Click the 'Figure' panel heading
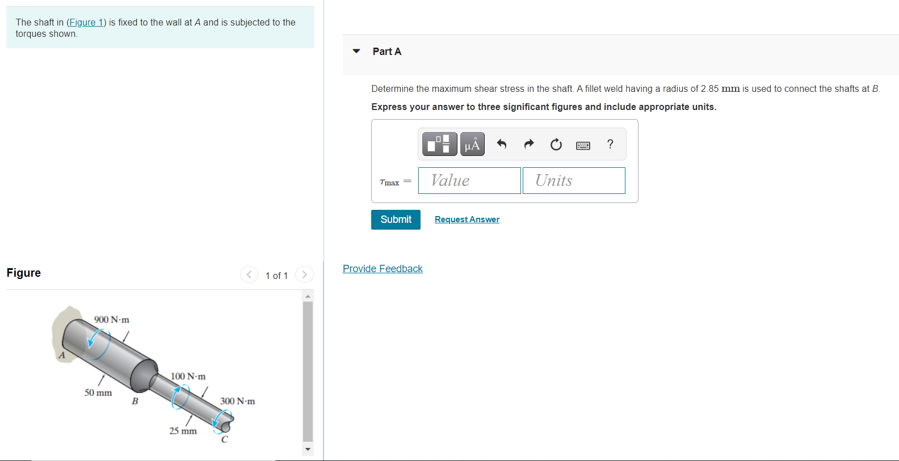 pyautogui.click(x=24, y=273)
